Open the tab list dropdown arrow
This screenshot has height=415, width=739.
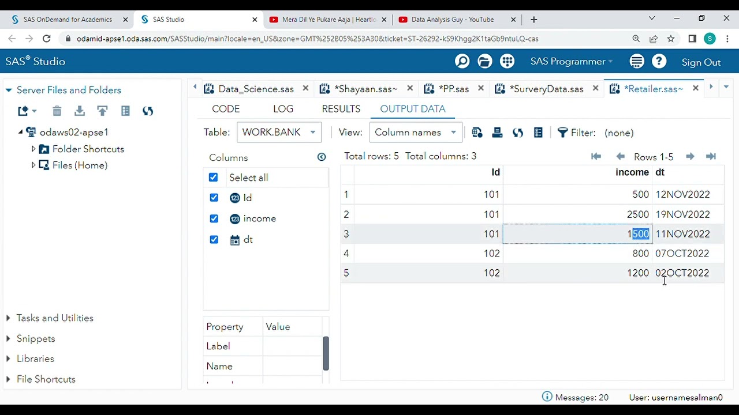click(726, 87)
